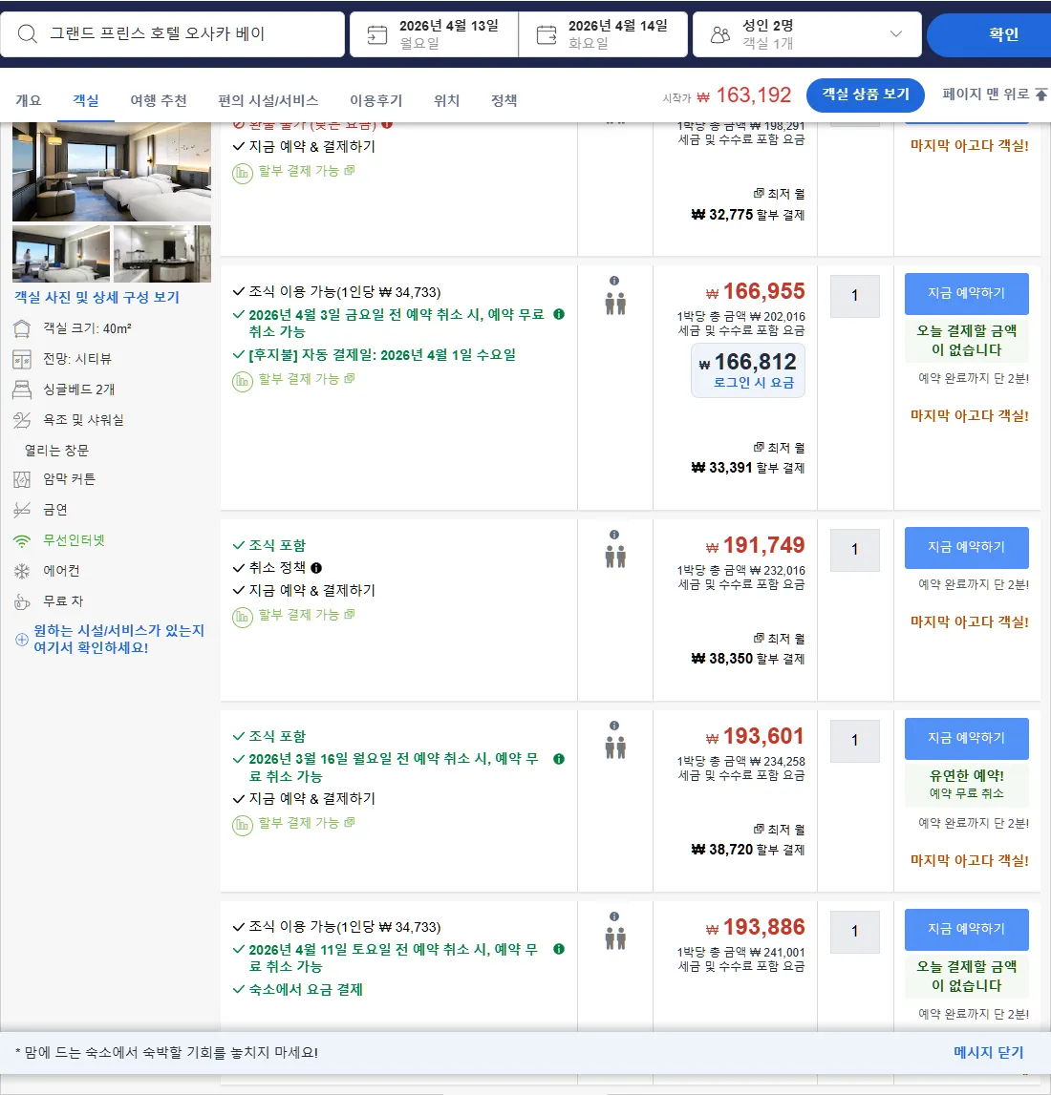Click 최저 월 ₩38,350 할부 결제 link

748,649
